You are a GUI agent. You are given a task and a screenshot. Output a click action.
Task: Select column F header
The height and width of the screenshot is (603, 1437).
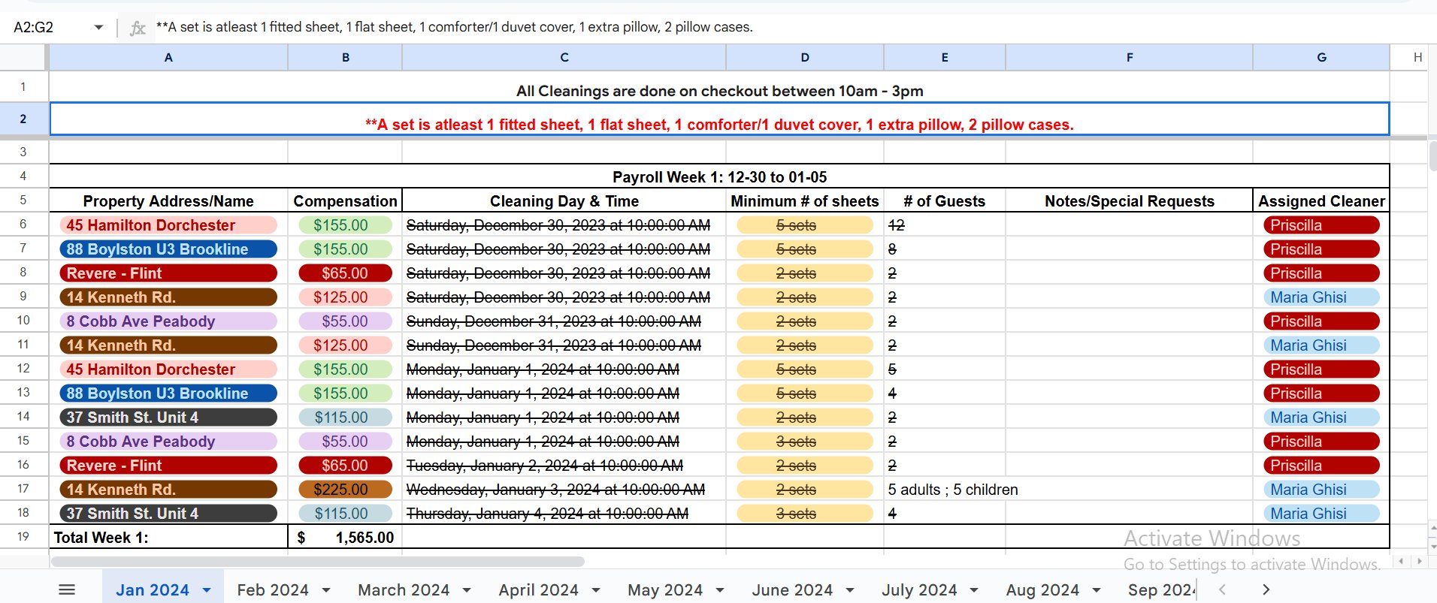coord(1130,57)
